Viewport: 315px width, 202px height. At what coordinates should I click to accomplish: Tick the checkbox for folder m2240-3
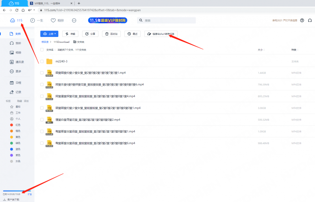tap(42, 61)
